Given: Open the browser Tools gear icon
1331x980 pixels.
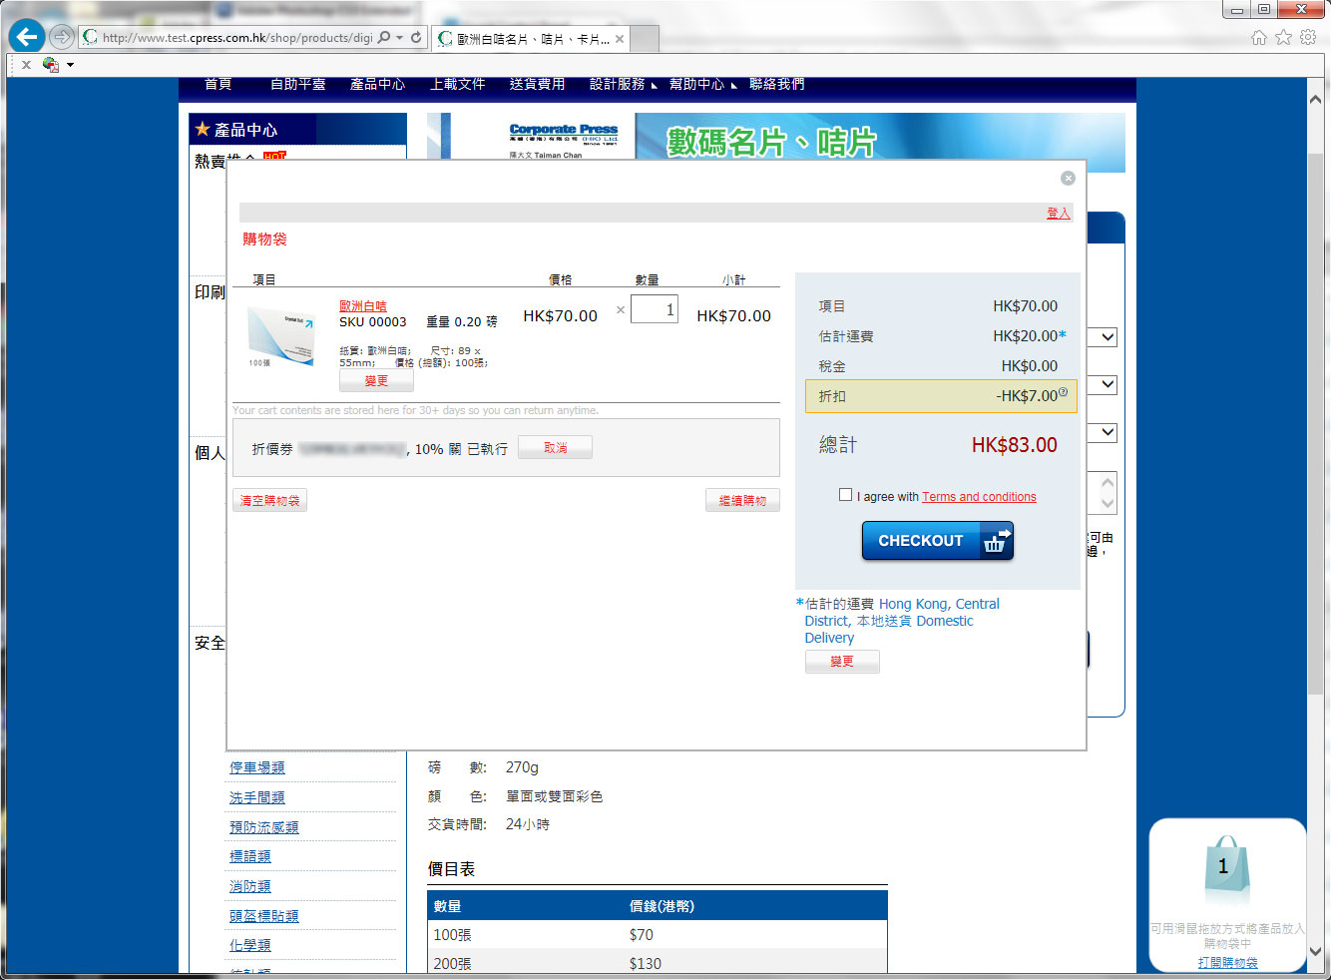Looking at the screenshot, I should pos(1308,38).
